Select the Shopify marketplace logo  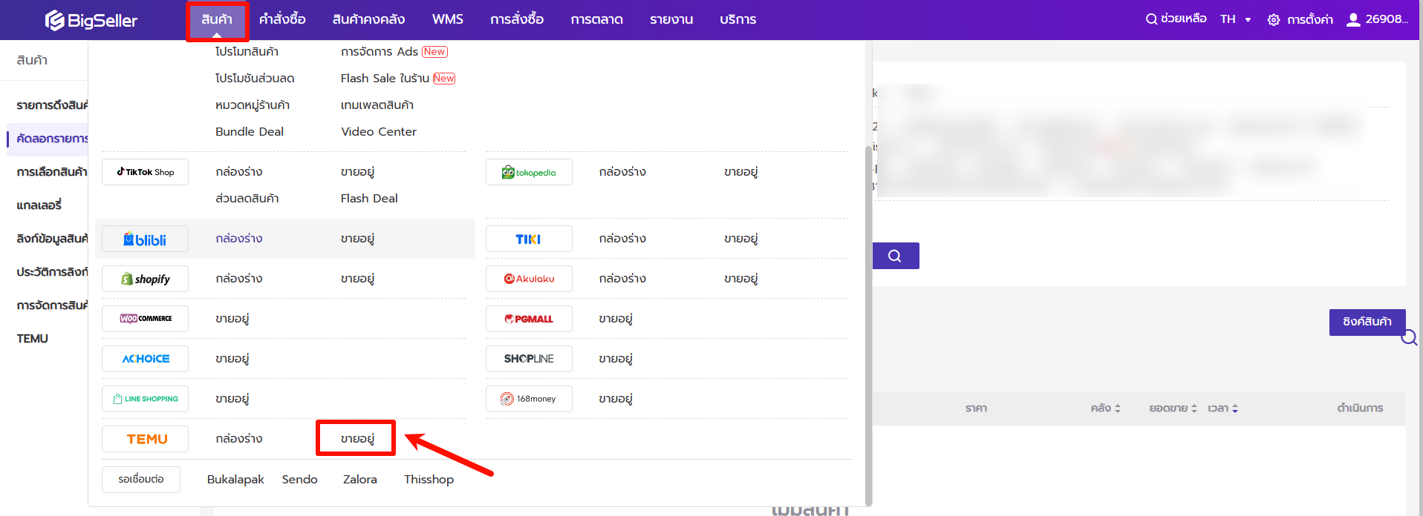tap(145, 279)
